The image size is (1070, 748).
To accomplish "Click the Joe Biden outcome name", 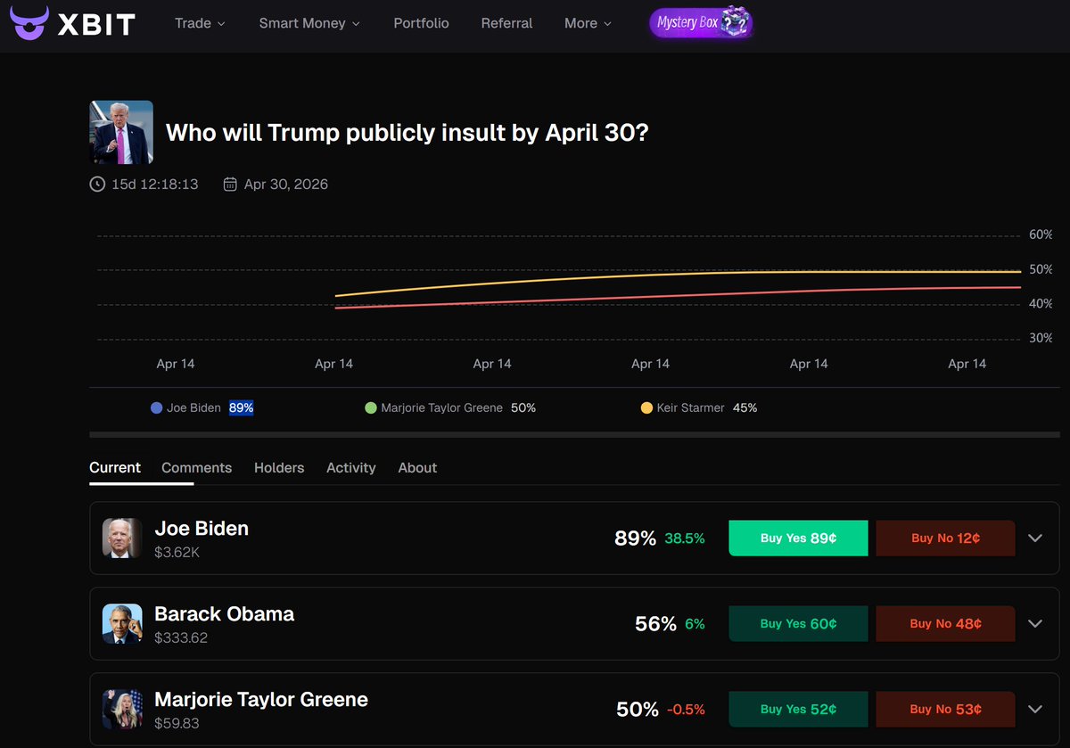I will pos(202,528).
